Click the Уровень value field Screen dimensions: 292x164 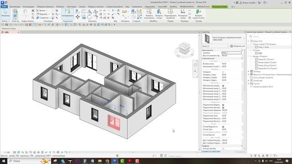point(231,53)
